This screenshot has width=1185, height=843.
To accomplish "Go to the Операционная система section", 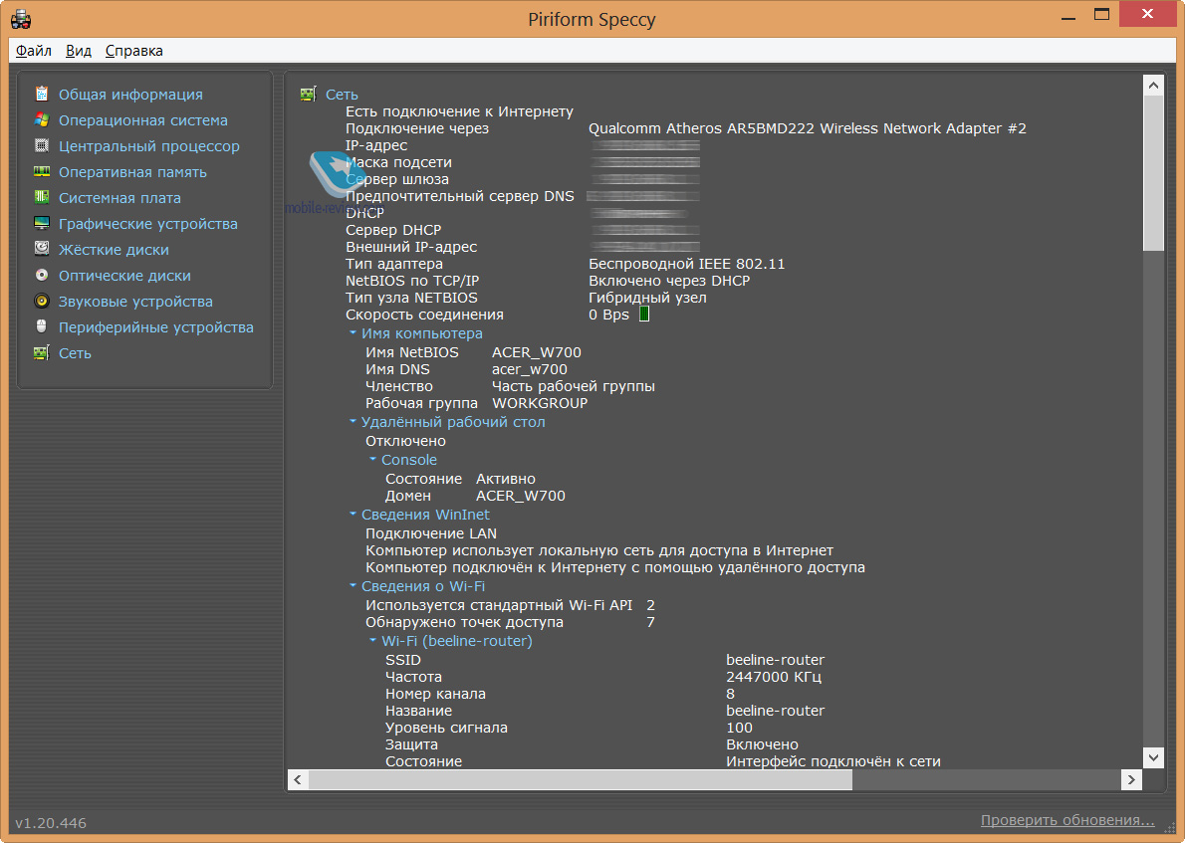I will click(x=142, y=120).
